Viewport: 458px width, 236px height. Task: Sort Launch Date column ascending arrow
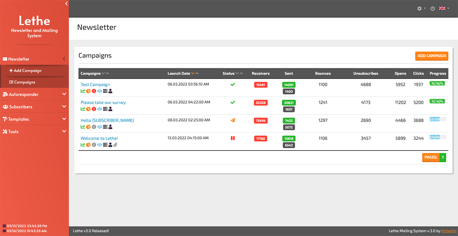197,73
